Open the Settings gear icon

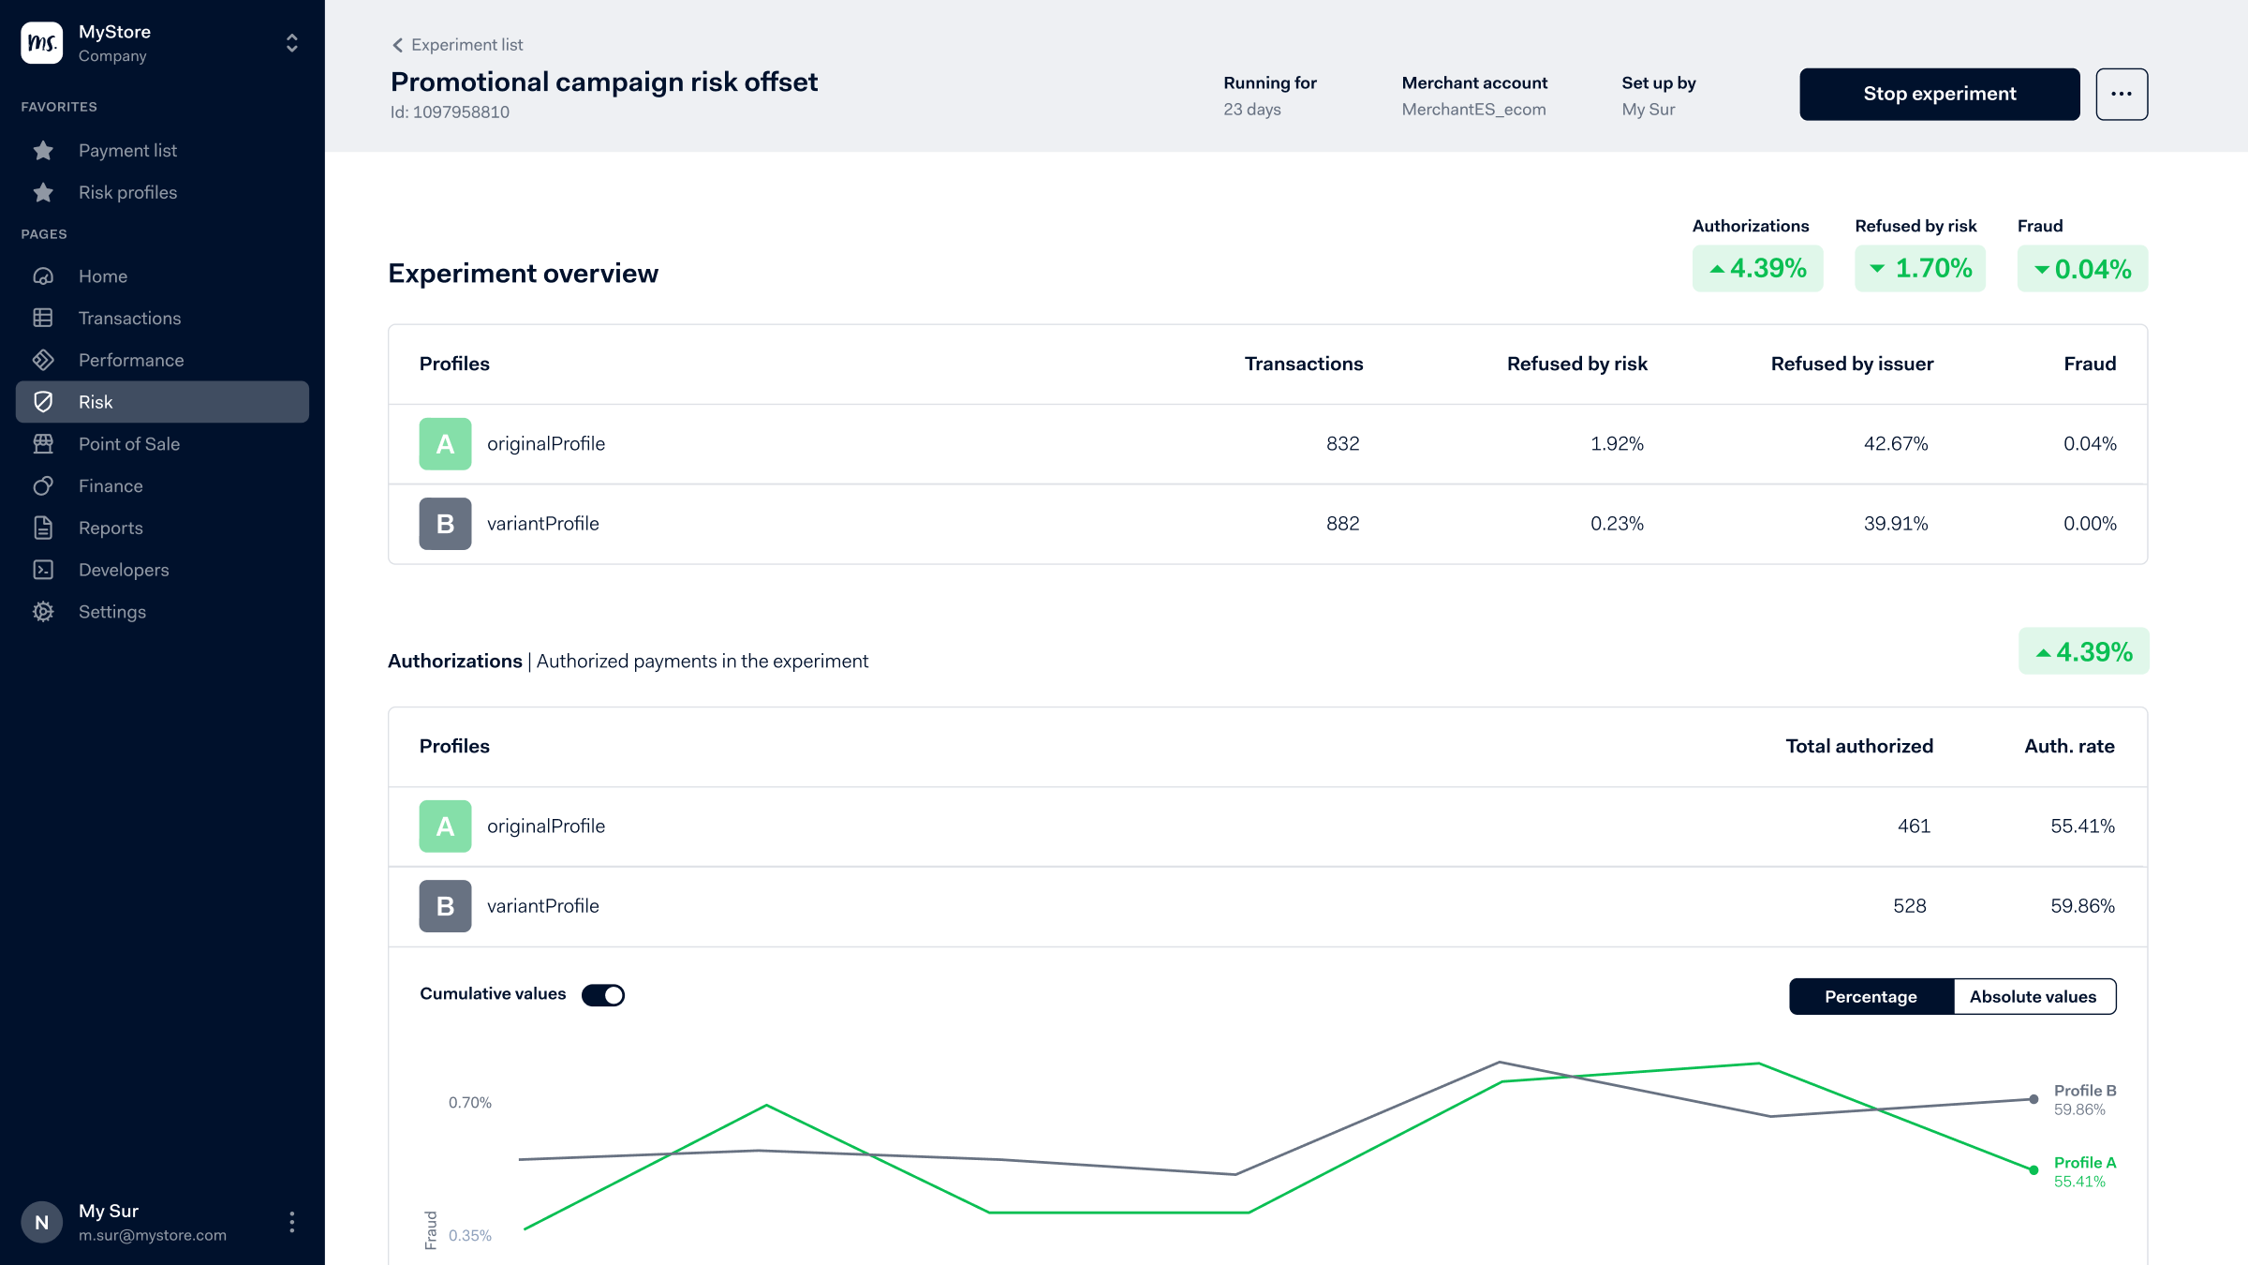tap(43, 611)
